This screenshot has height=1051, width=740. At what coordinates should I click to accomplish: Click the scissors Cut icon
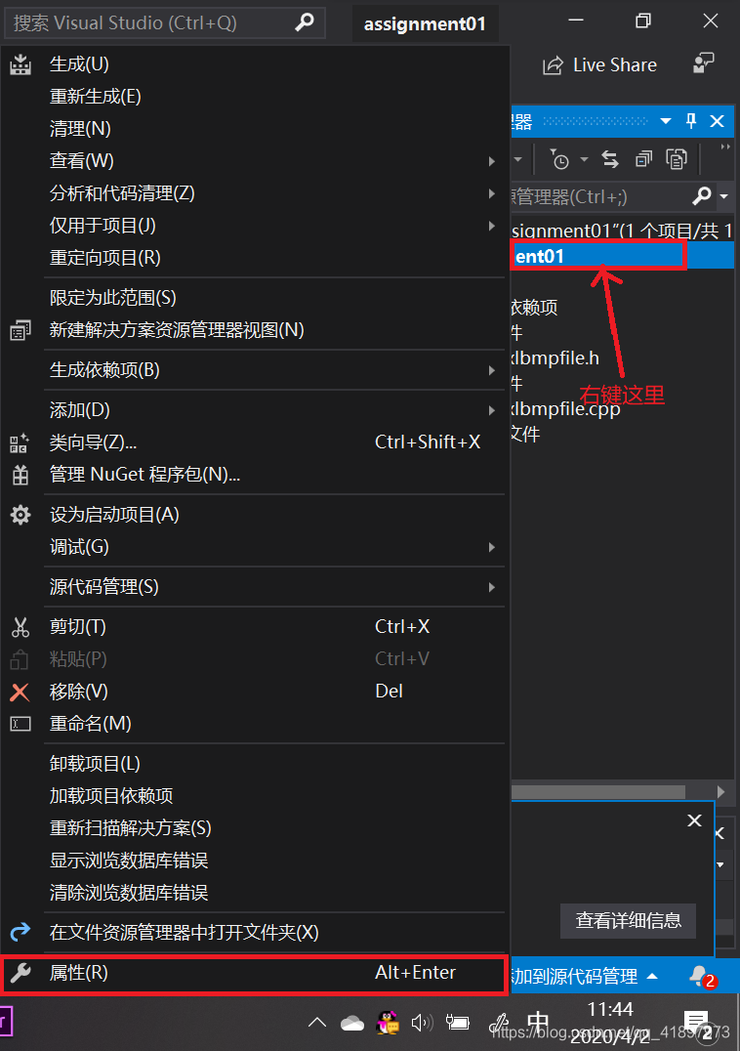(21, 627)
